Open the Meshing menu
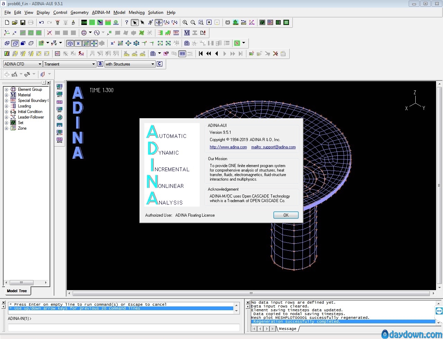Viewport: 443px width, 339px height. tap(136, 12)
